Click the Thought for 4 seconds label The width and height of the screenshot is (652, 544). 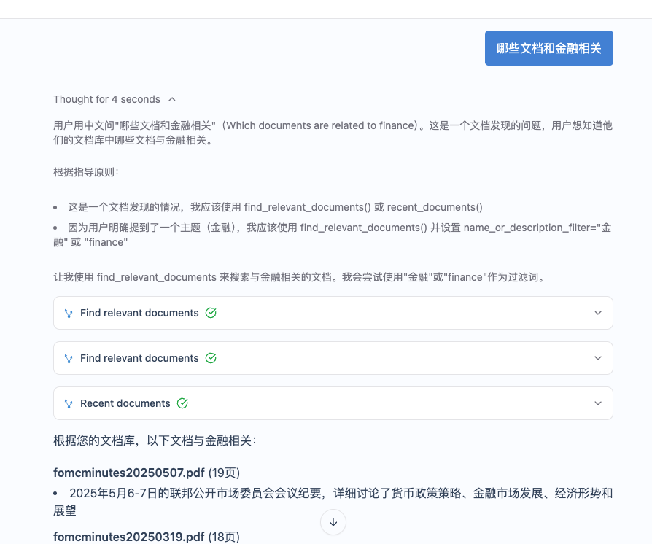click(x=106, y=99)
